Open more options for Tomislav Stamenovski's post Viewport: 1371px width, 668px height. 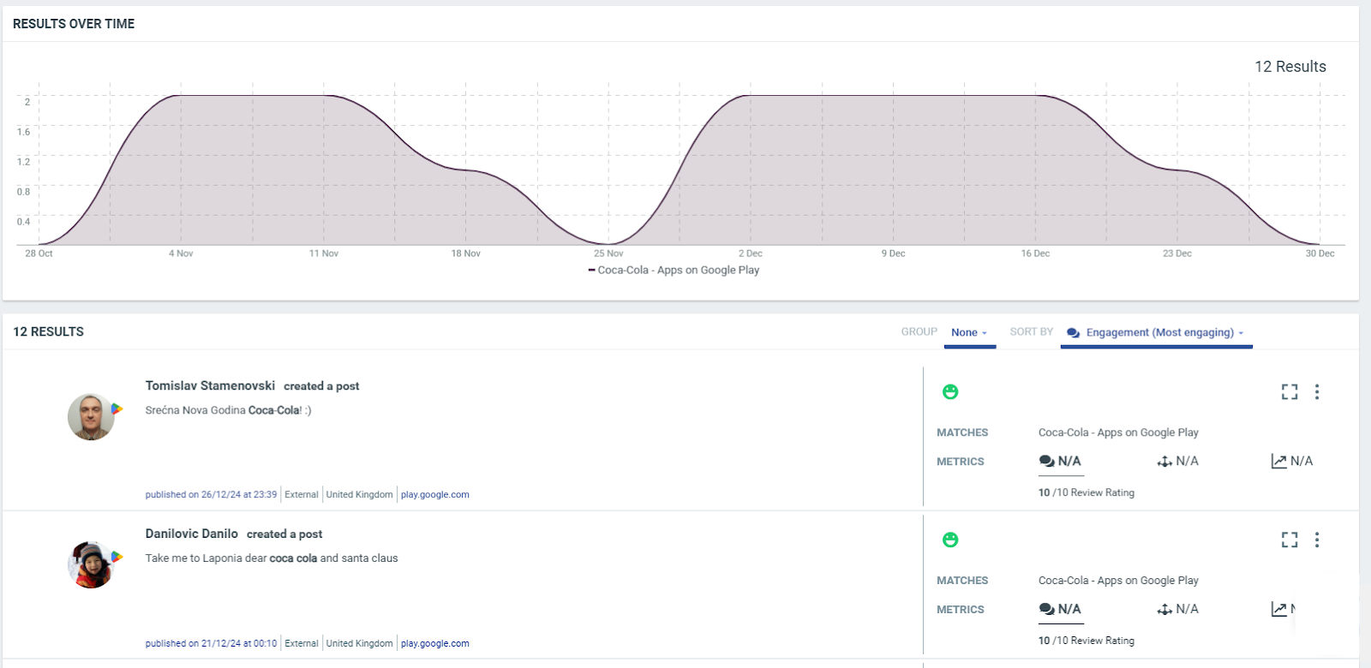click(x=1317, y=392)
